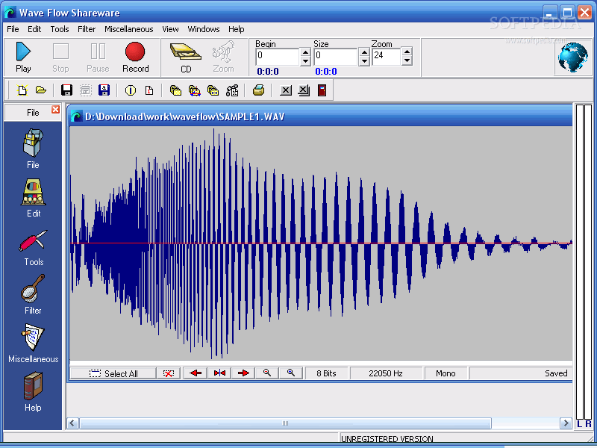Screen dimensions: 597x448
Task: Open the globe website icon
Action: pyautogui.click(x=572, y=57)
